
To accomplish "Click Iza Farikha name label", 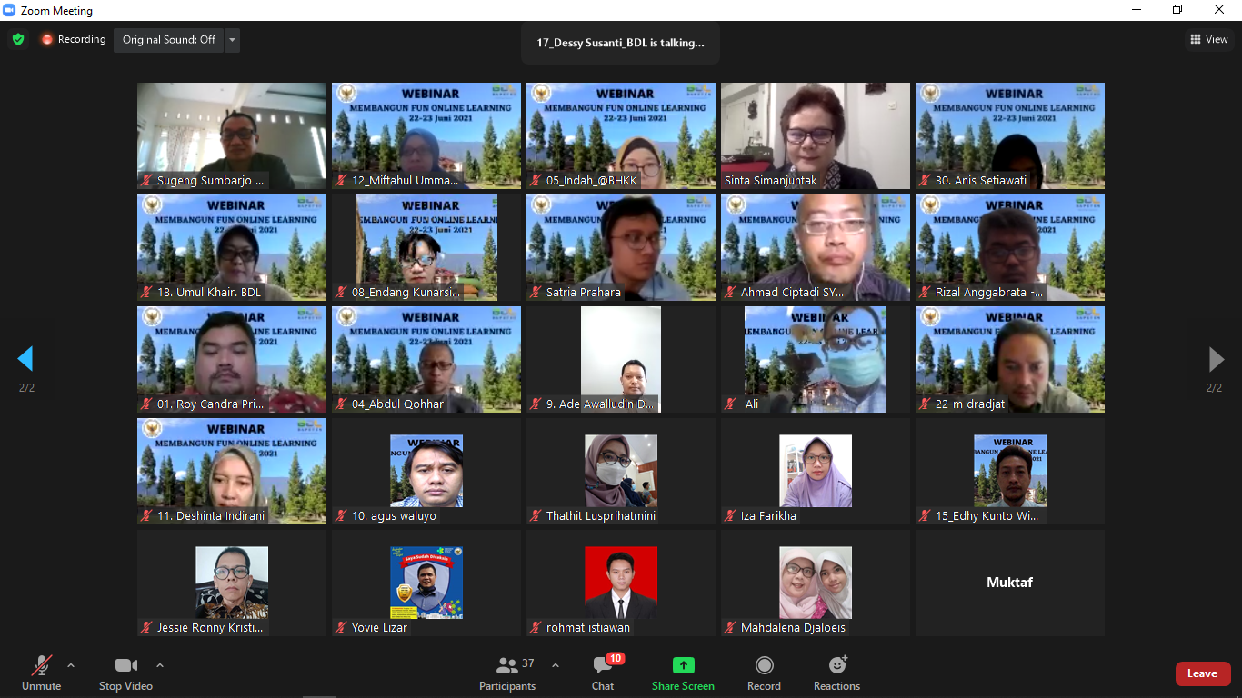I will pos(768,516).
